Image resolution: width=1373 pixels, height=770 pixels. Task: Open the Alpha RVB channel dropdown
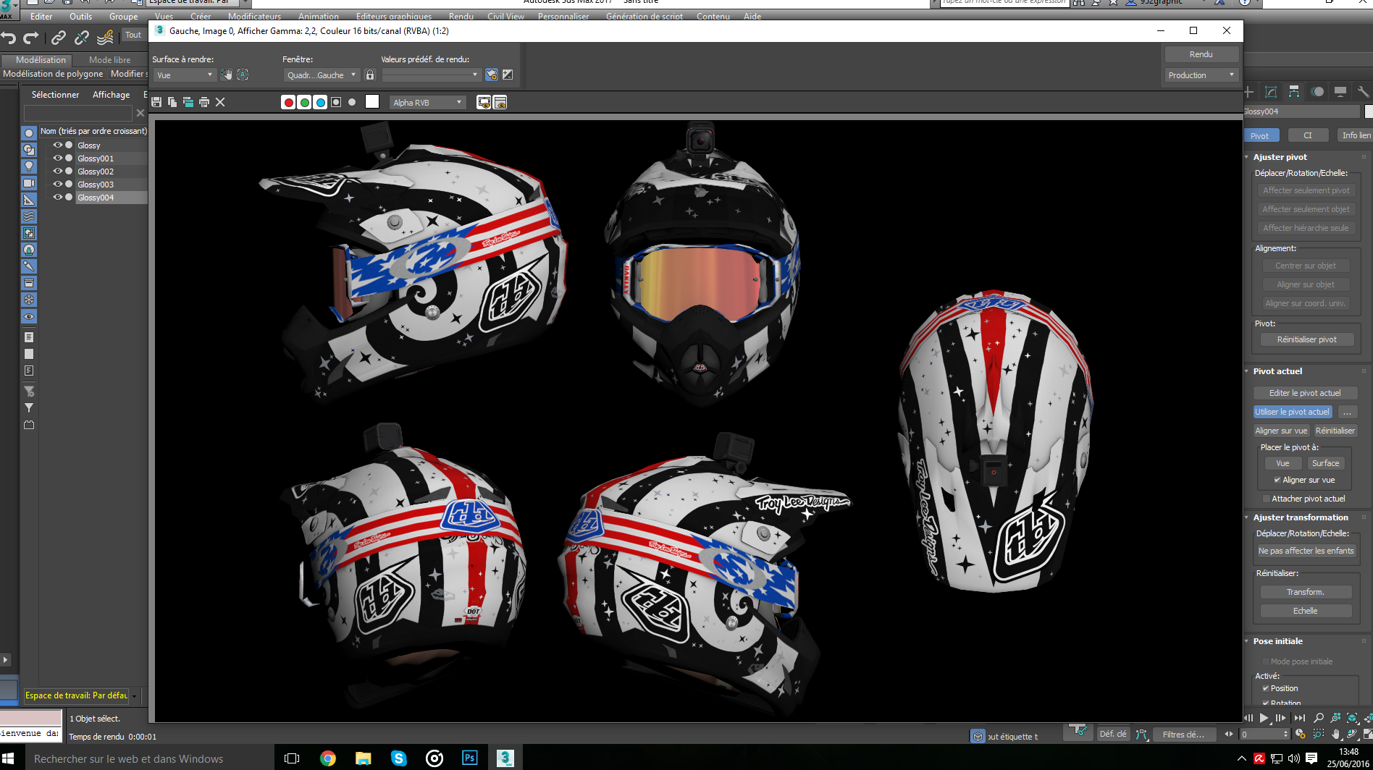point(427,102)
